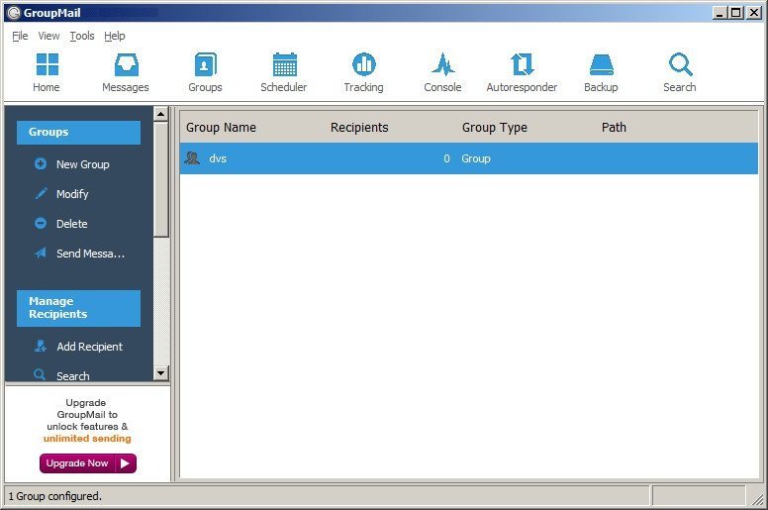Screen dimensions: 768x510
Task: Click the '1 Group configured.' status text
Action: [x=54, y=496]
